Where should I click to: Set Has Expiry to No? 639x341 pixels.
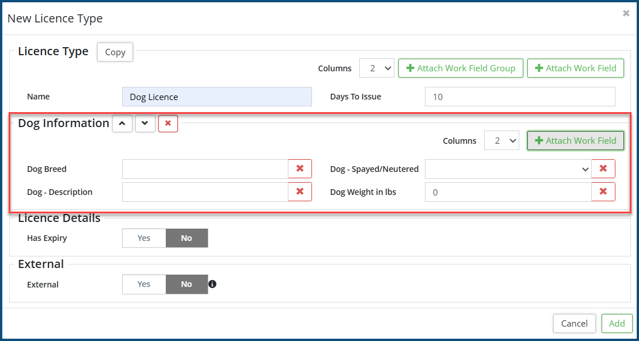(x=187, y=238)
